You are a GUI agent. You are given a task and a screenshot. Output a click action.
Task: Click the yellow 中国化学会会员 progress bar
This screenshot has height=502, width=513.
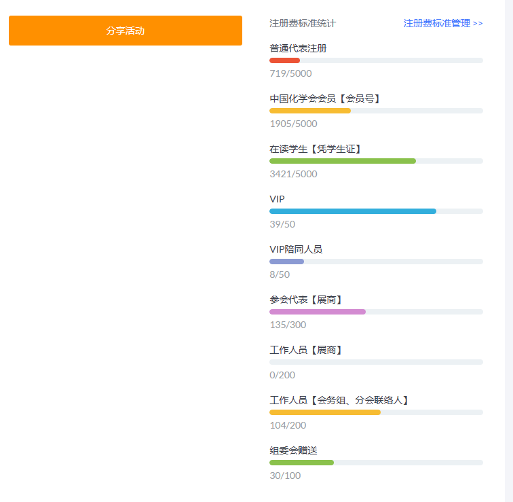click(376, 111)
